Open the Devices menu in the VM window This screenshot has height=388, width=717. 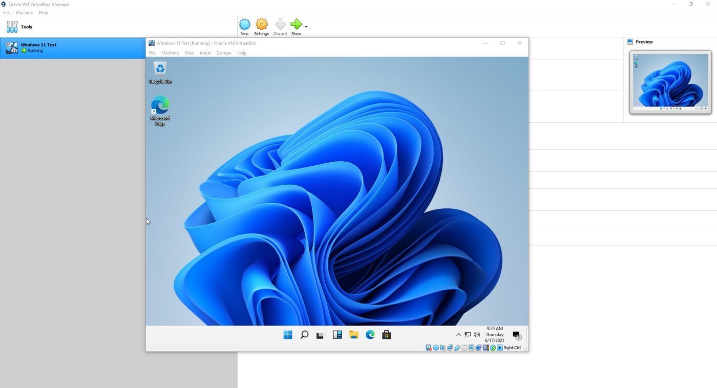(224, 53)
